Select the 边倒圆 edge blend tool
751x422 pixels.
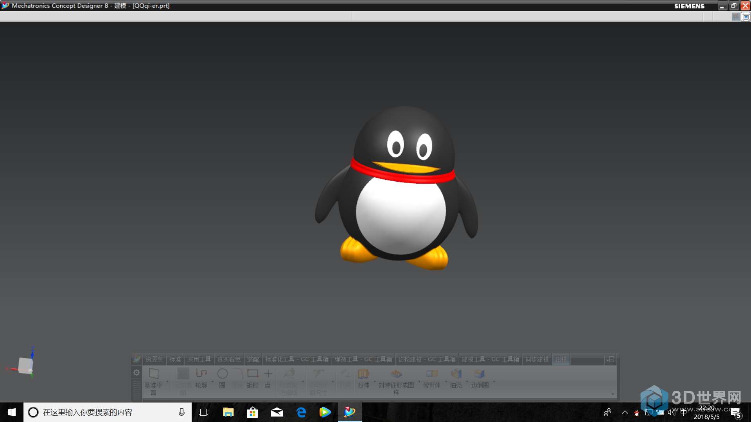pos(480,378)
